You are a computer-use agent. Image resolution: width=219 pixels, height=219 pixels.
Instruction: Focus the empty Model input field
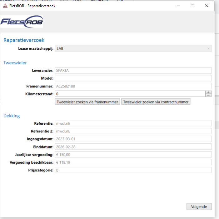tap(133, 78)
